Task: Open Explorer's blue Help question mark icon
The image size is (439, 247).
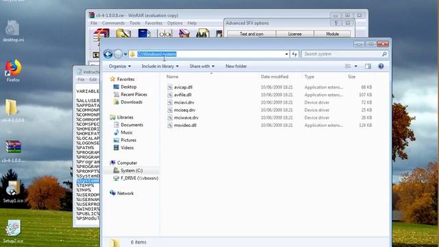Action: click(381, 67)
